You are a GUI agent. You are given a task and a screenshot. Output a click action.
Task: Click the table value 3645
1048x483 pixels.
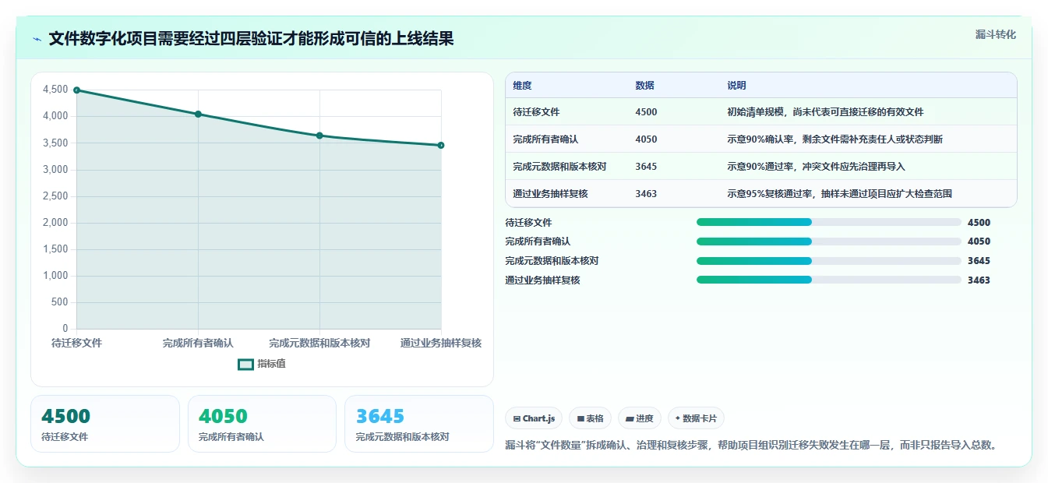point(646,167)
